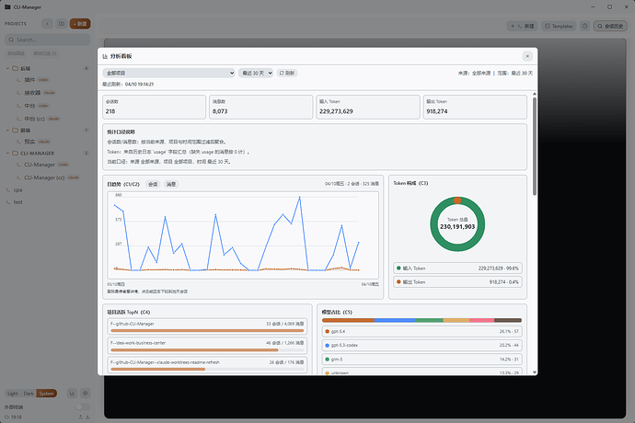Screen dimensions: 635x423
Task: Collapse the first project folder group
Action: pyautogui.click(x=7, y=68)
